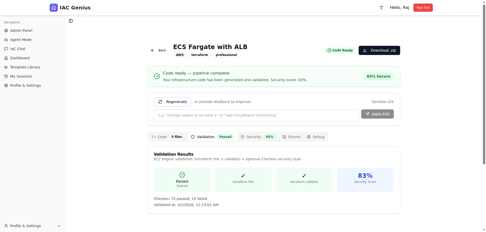This screenshot has width=486, height=232.
Task: Download the .zip file
Action: [379, 50]
